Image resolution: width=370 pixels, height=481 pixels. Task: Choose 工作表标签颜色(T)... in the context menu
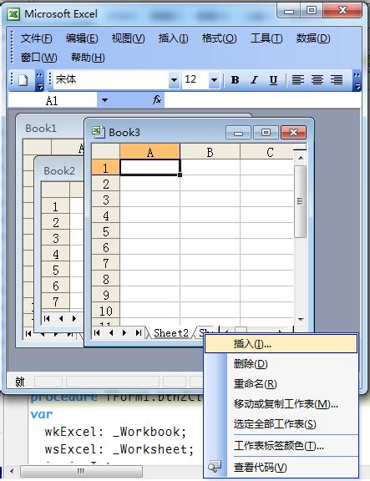pyautogui.click(x=281, y=445)
